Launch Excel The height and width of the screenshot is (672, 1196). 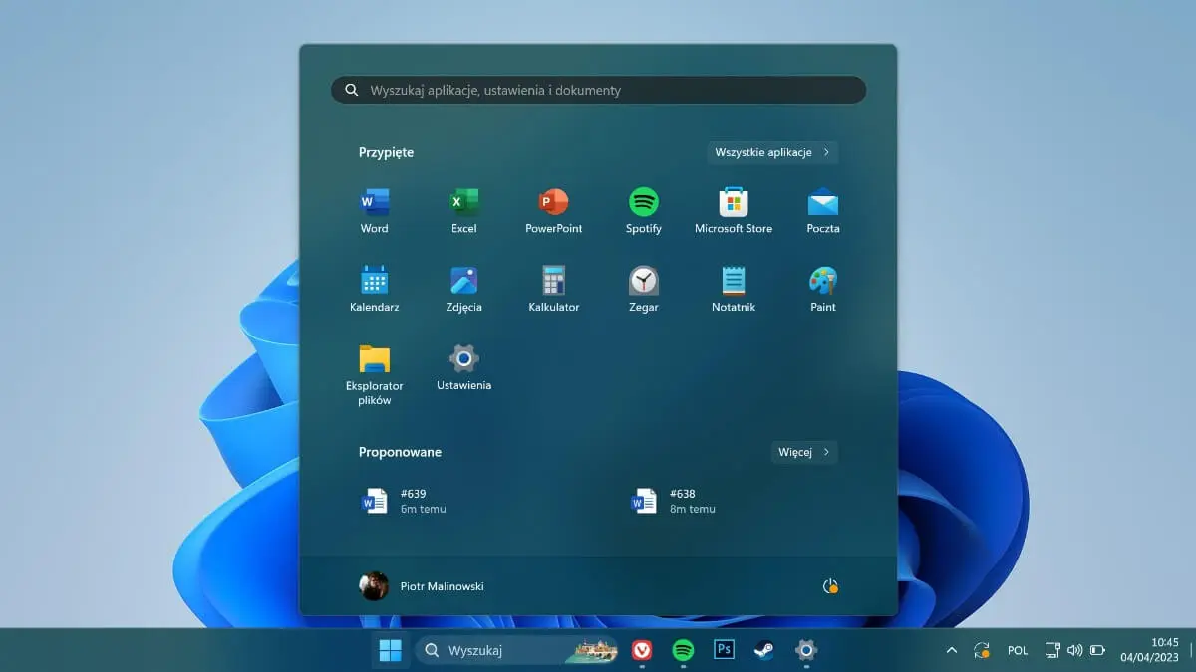(463, 204)
